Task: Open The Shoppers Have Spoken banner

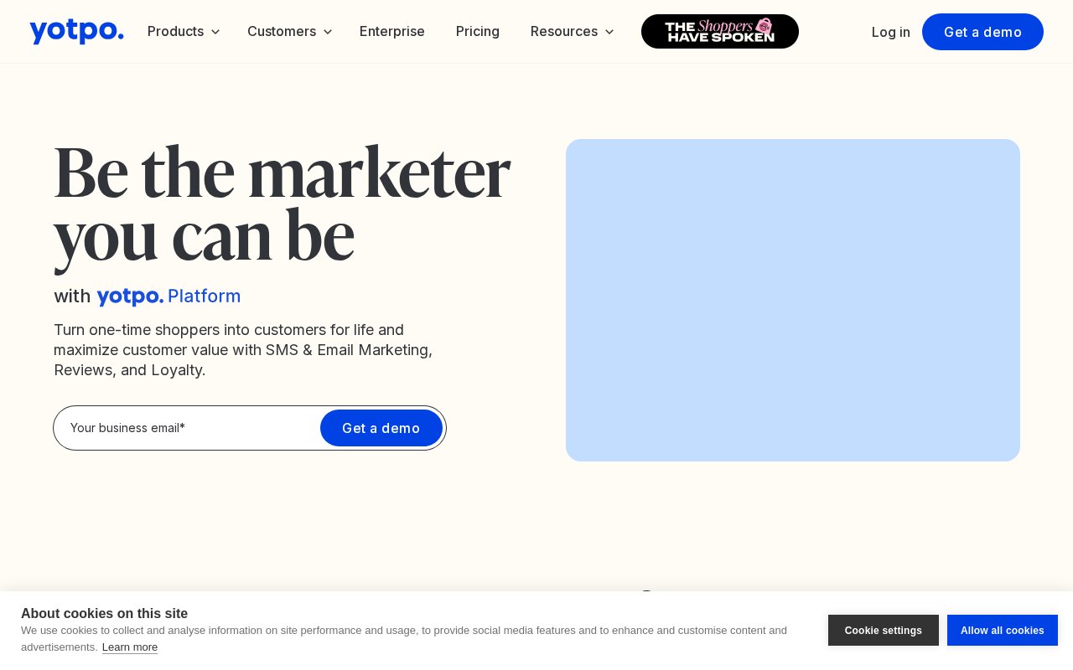Action: 720,32
